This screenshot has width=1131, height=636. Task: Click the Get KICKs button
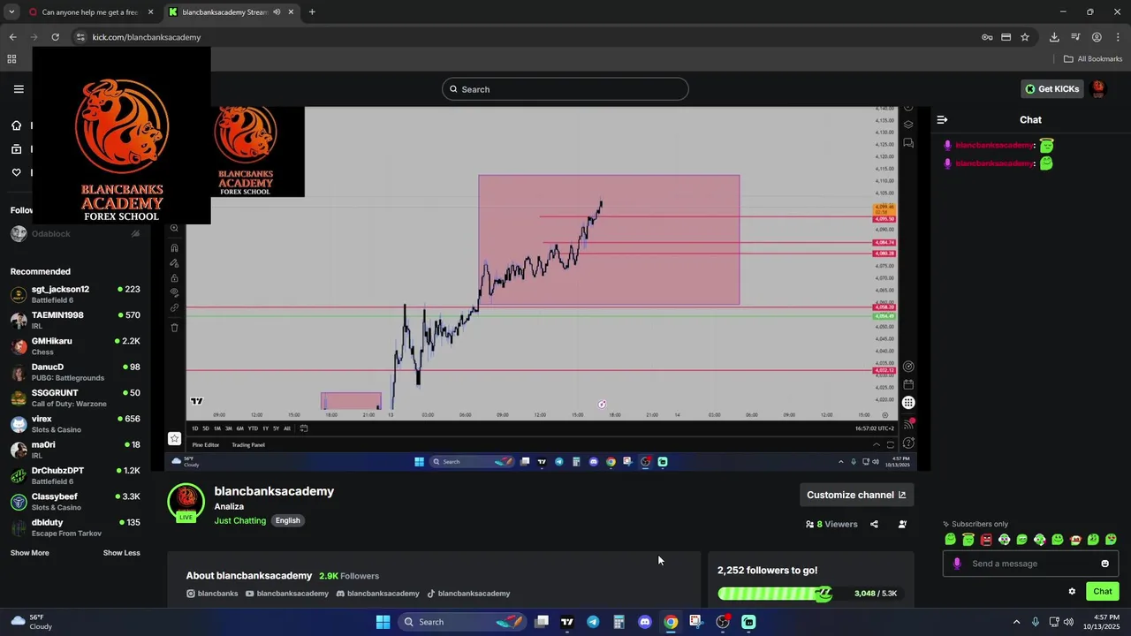pos(1052,88)
